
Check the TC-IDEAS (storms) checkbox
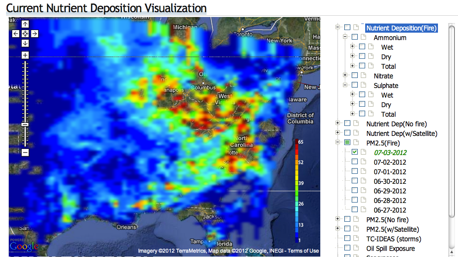pyautogui.click(x=347, y=238)
